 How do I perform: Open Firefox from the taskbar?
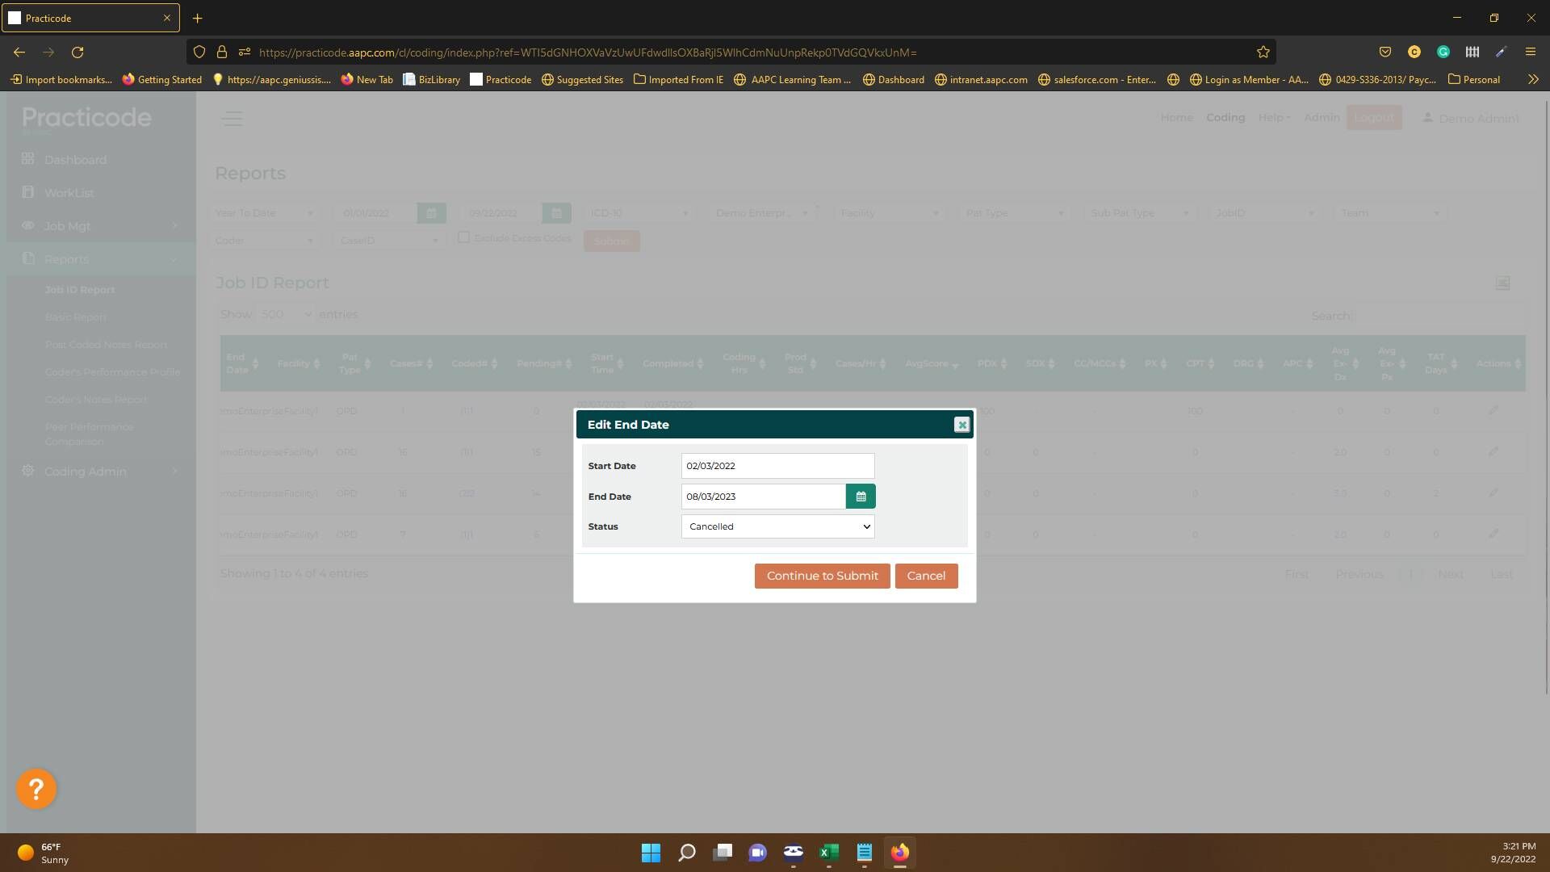pos(899,853)
